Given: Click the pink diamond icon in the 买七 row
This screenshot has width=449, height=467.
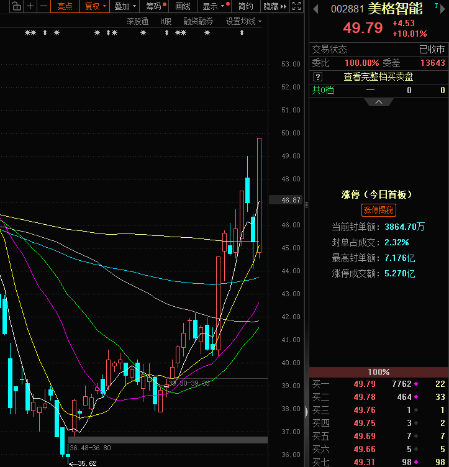Looking at the screenshot, I should 416,462.
